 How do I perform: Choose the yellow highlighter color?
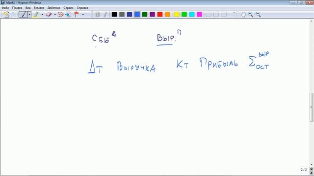tap(177, 14)
